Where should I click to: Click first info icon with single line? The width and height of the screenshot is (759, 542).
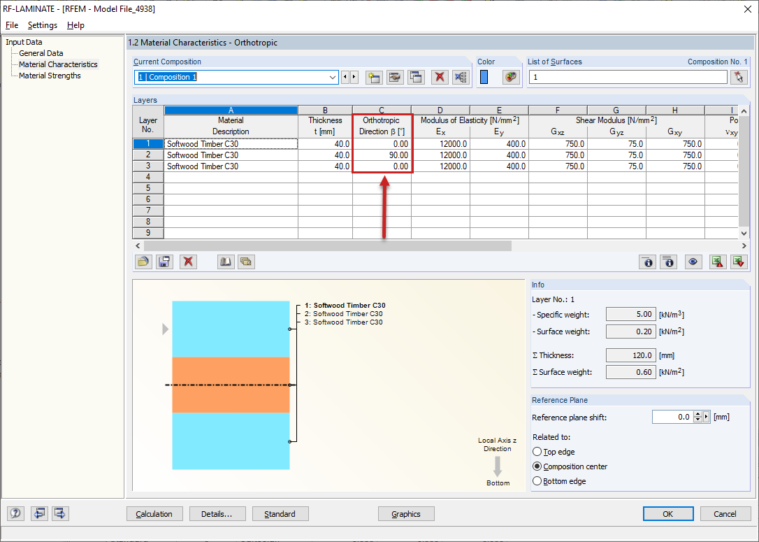[x=648, y=262]
